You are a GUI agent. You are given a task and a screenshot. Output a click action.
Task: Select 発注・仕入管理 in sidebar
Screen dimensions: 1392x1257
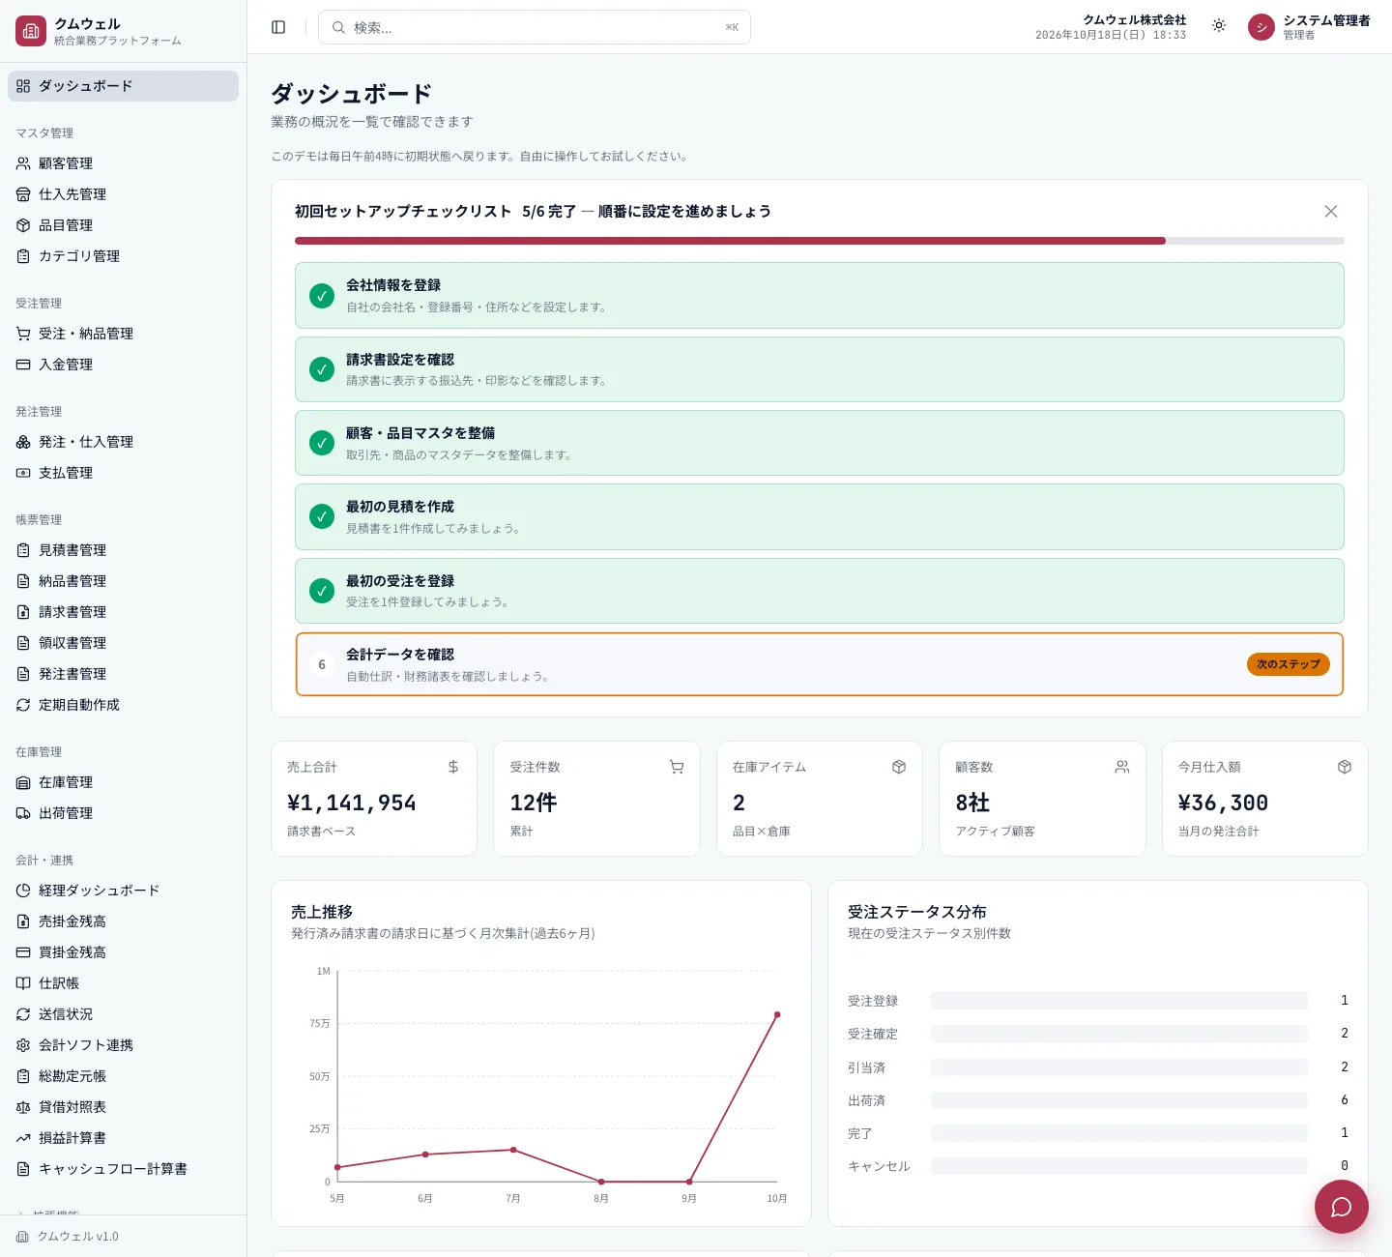coord(123,442)
